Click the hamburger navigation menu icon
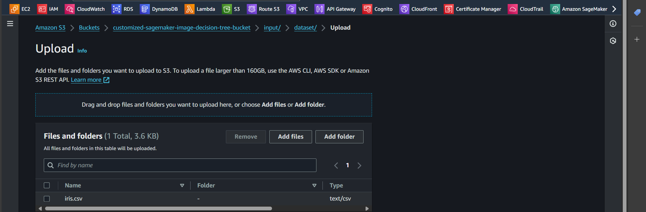646x212 pixels. [x=10, y=24]
